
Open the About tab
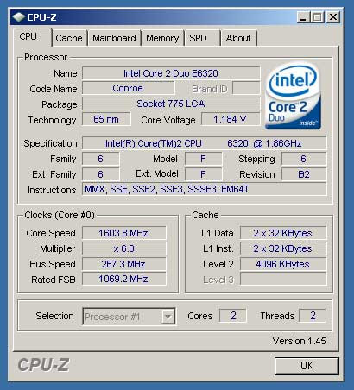coord(238,38)
